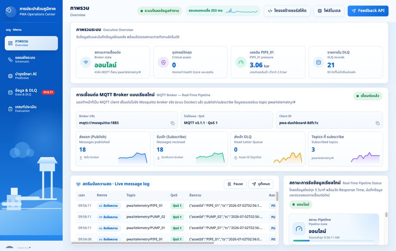Pause the live message stream
This screenshot has width=396, height=251.
point(235,184)
